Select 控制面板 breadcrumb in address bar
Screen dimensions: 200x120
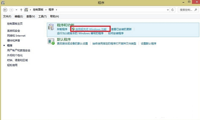point(38,10)
